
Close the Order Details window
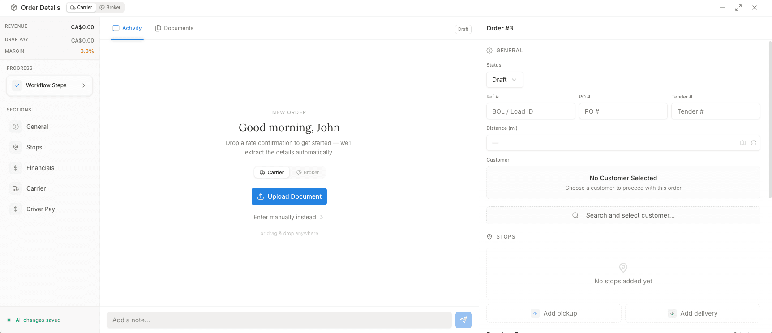755,8
